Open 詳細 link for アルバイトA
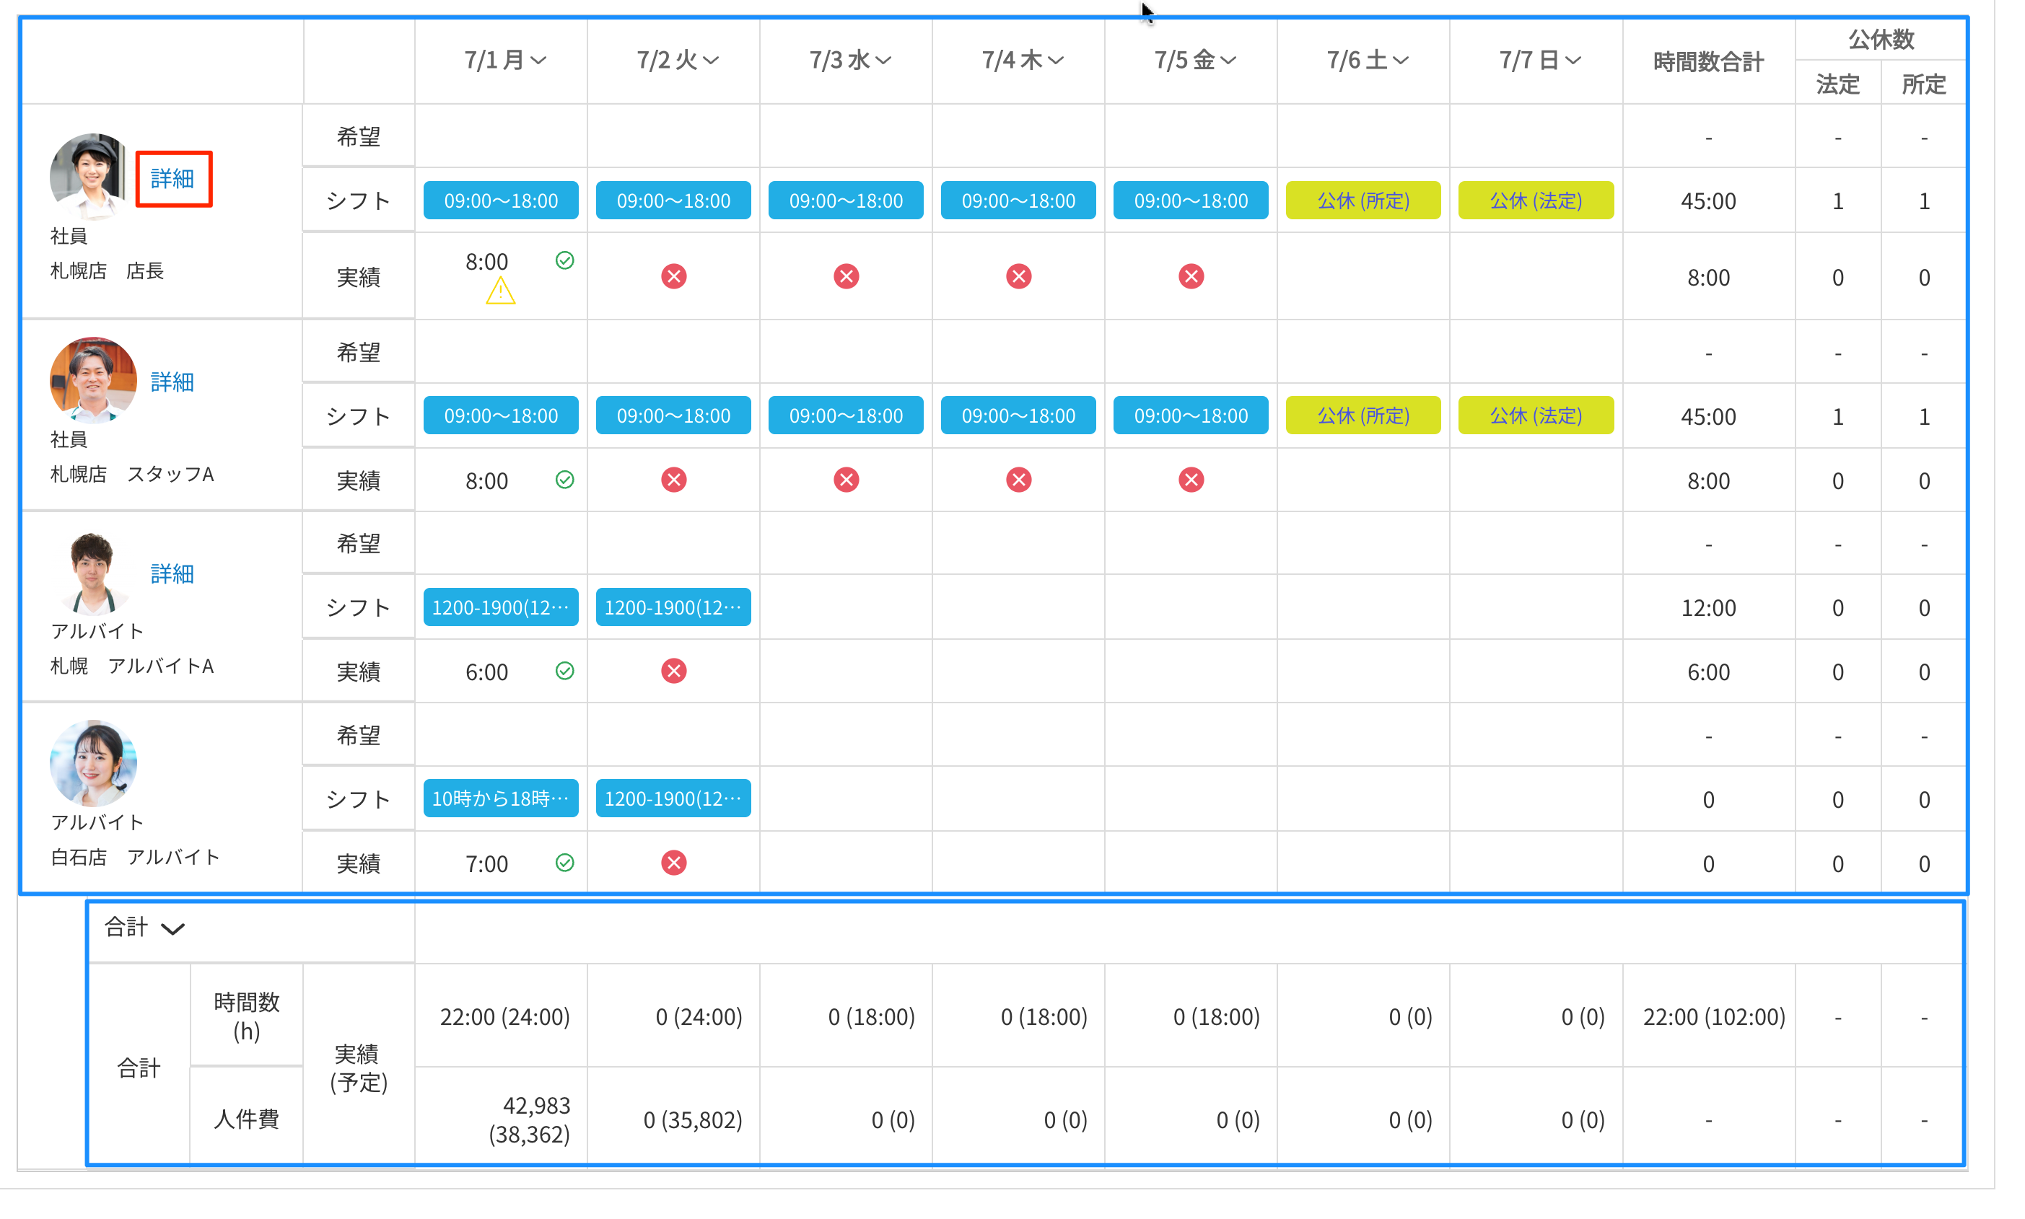Image resolution: width=2025 pixels, height=1219 pixels. coord(172,573)
